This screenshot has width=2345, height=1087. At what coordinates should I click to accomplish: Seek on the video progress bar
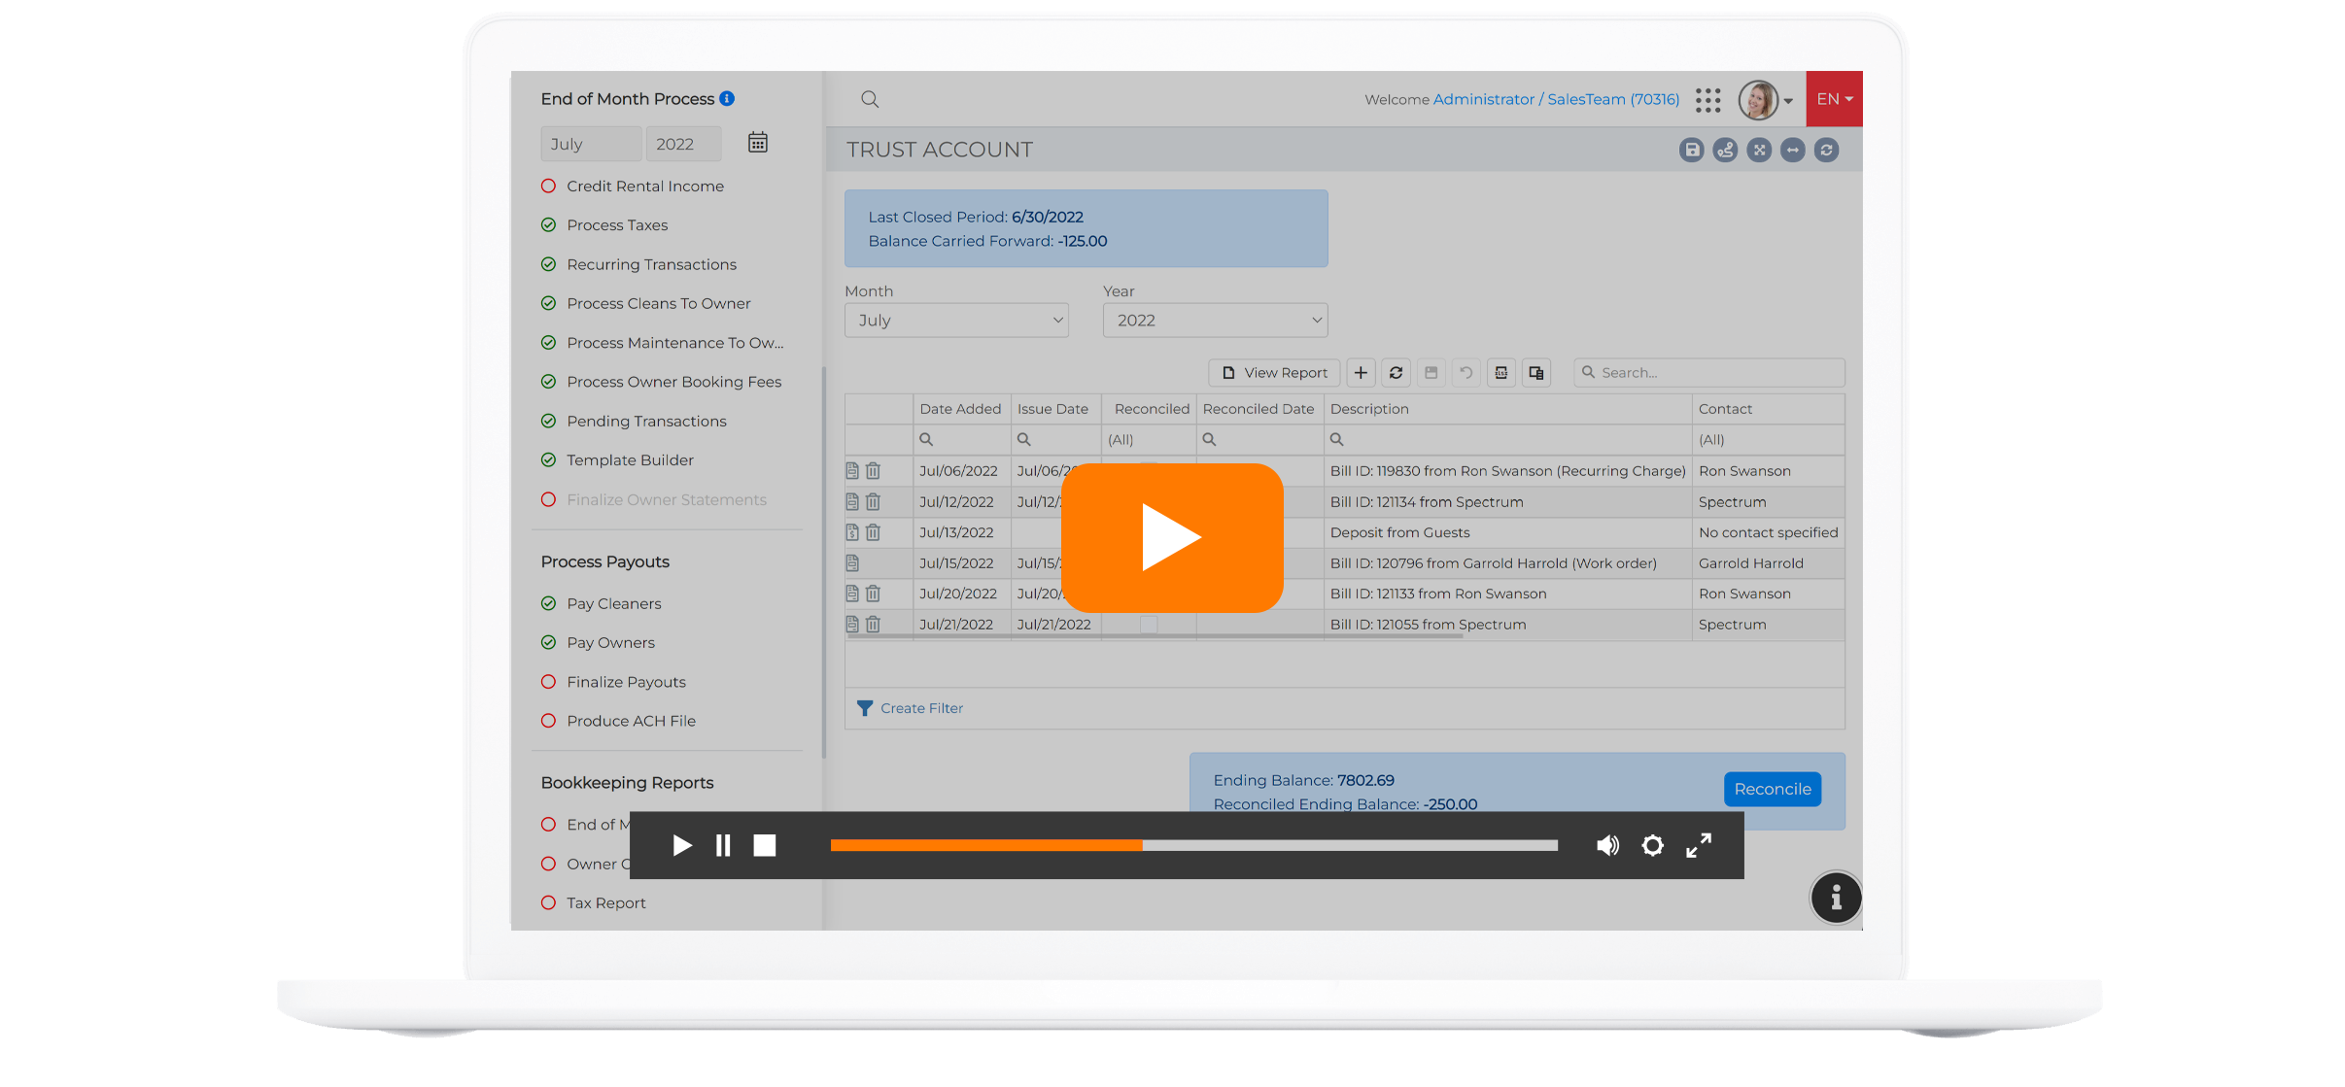[1193, 845]
